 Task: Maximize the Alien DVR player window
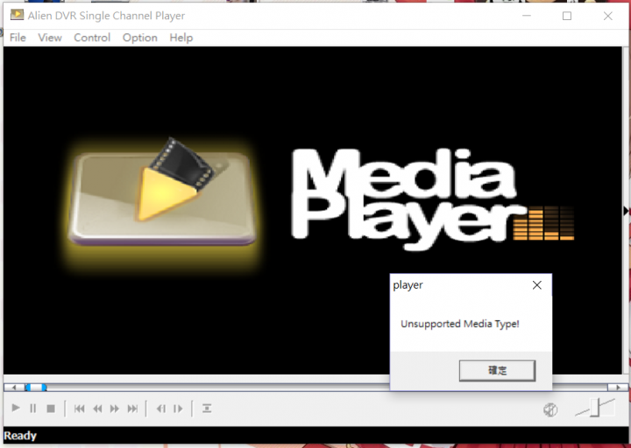567,16
